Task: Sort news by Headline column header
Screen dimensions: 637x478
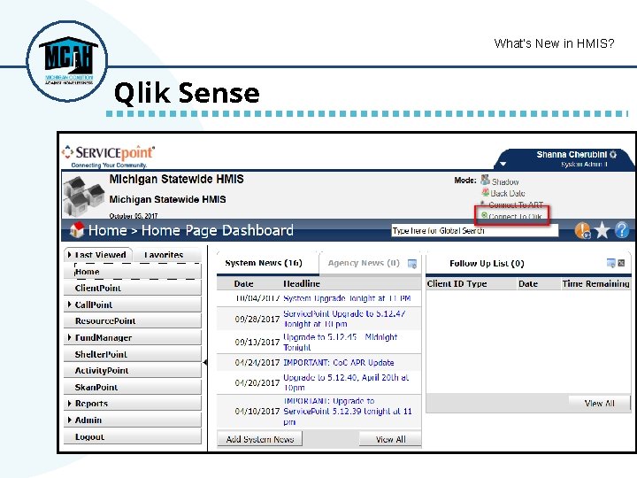Action: click(302, 283)
